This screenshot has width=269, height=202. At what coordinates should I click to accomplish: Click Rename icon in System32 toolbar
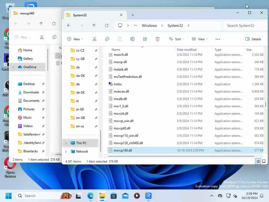click(x=132, y=39)
